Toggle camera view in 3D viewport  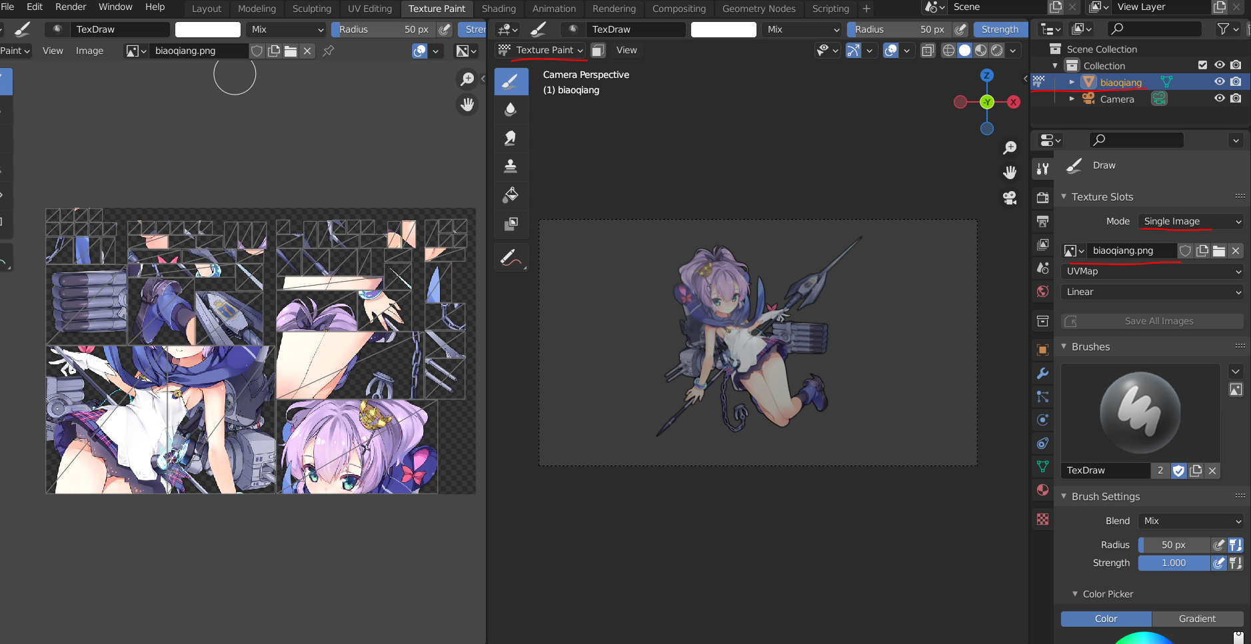pyautogui.click(x=1010, y=198)
